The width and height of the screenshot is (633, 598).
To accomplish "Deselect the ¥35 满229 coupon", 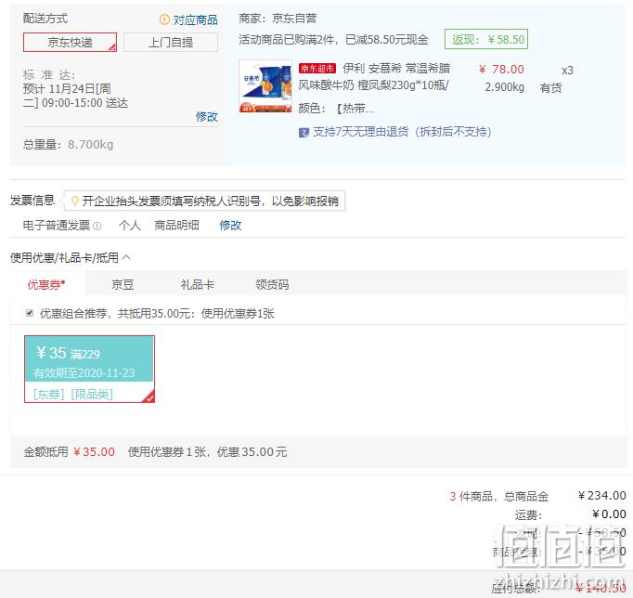I will (89, 369).
